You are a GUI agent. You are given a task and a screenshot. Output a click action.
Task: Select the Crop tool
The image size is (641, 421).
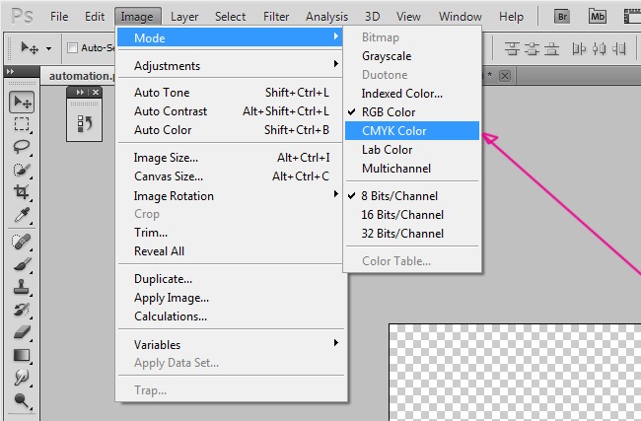click(x=22, y=192)
